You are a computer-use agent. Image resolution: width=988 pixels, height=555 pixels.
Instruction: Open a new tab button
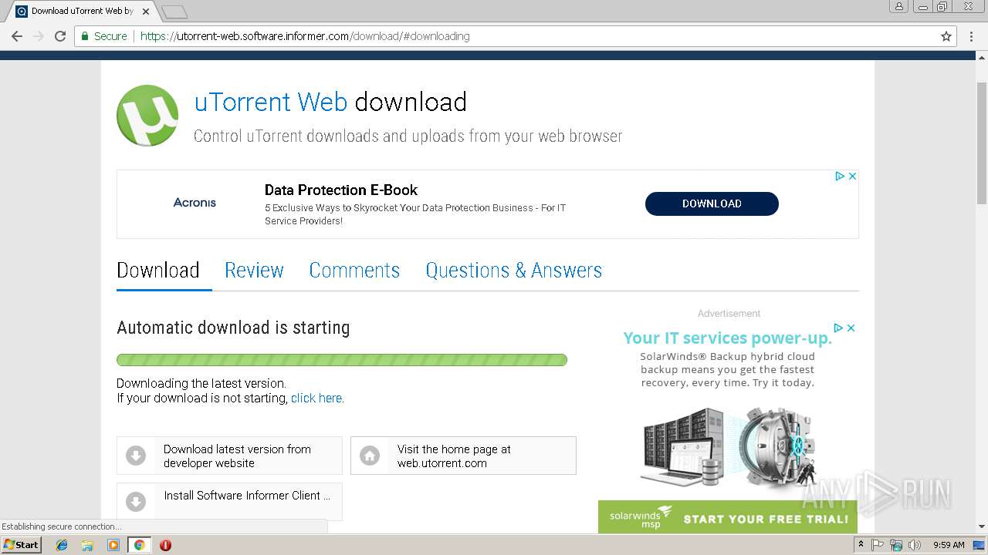coord(174,12)
